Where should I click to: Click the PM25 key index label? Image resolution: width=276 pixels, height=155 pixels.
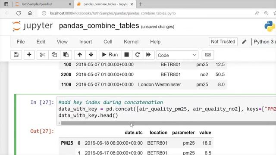tap(67, 143)
